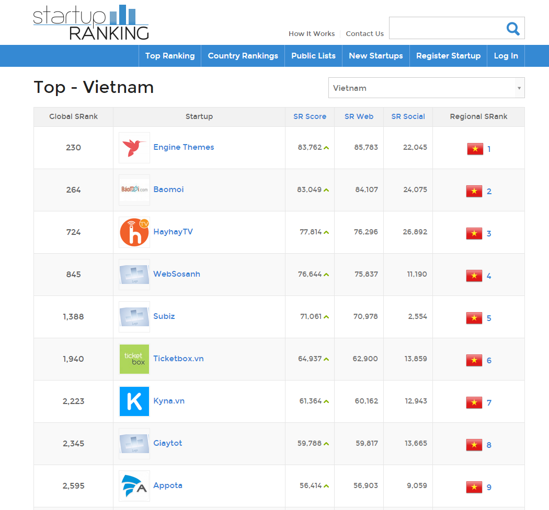Viewport: 549px width, 510px height.
Task: Open the Subiz startup page
Action: 164,316
